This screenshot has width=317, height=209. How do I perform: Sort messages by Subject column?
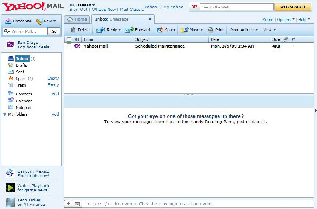(171, 39)
